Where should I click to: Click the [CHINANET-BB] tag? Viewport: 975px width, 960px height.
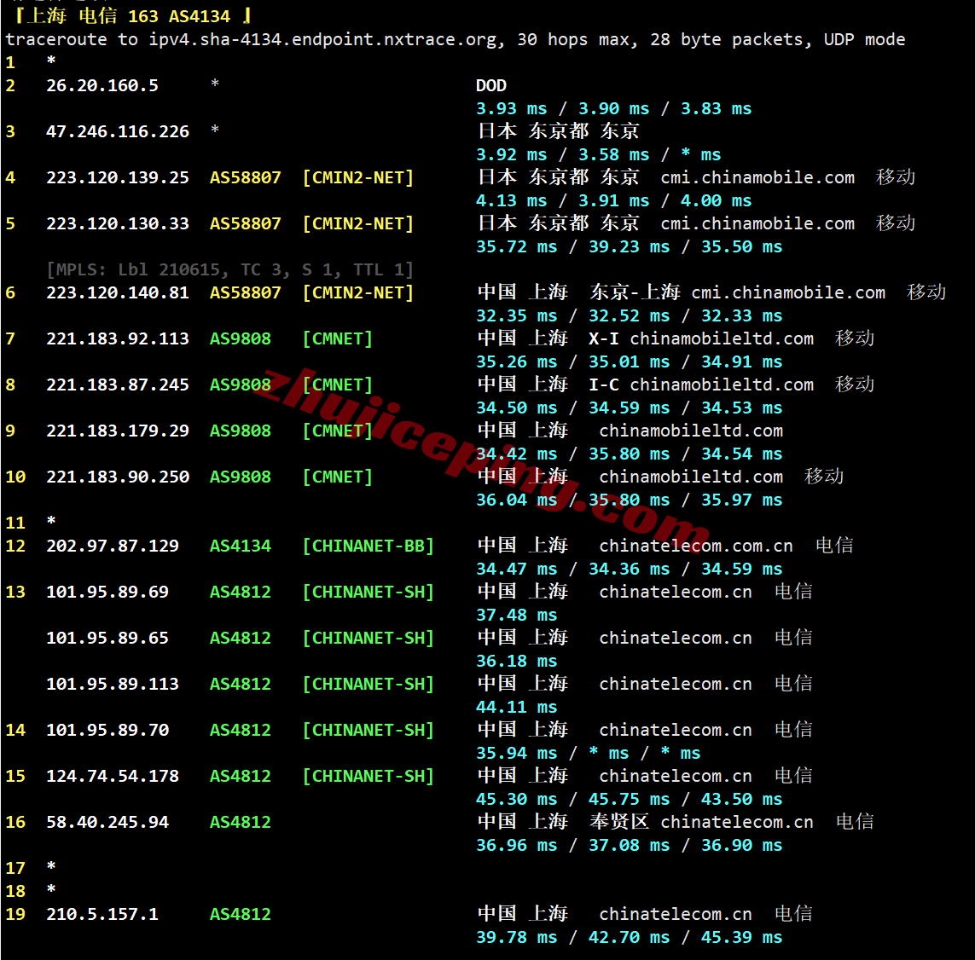pos(369,547)
